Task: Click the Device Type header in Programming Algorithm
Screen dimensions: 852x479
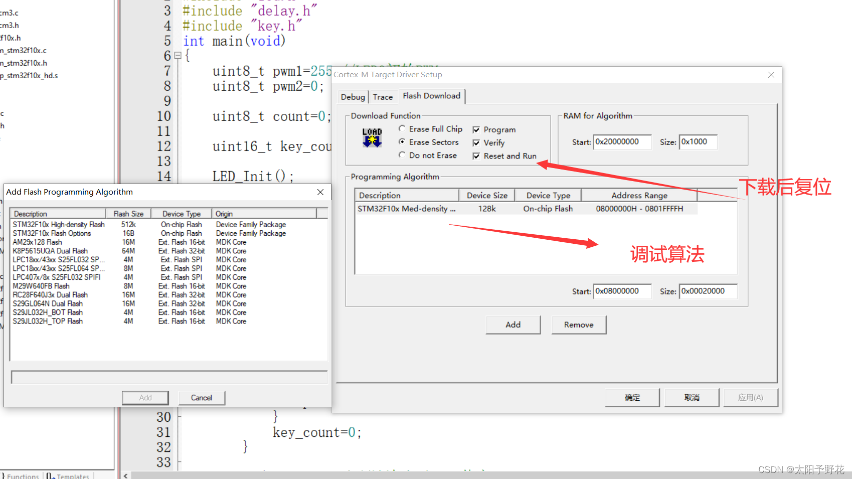Action: [548, 195]
